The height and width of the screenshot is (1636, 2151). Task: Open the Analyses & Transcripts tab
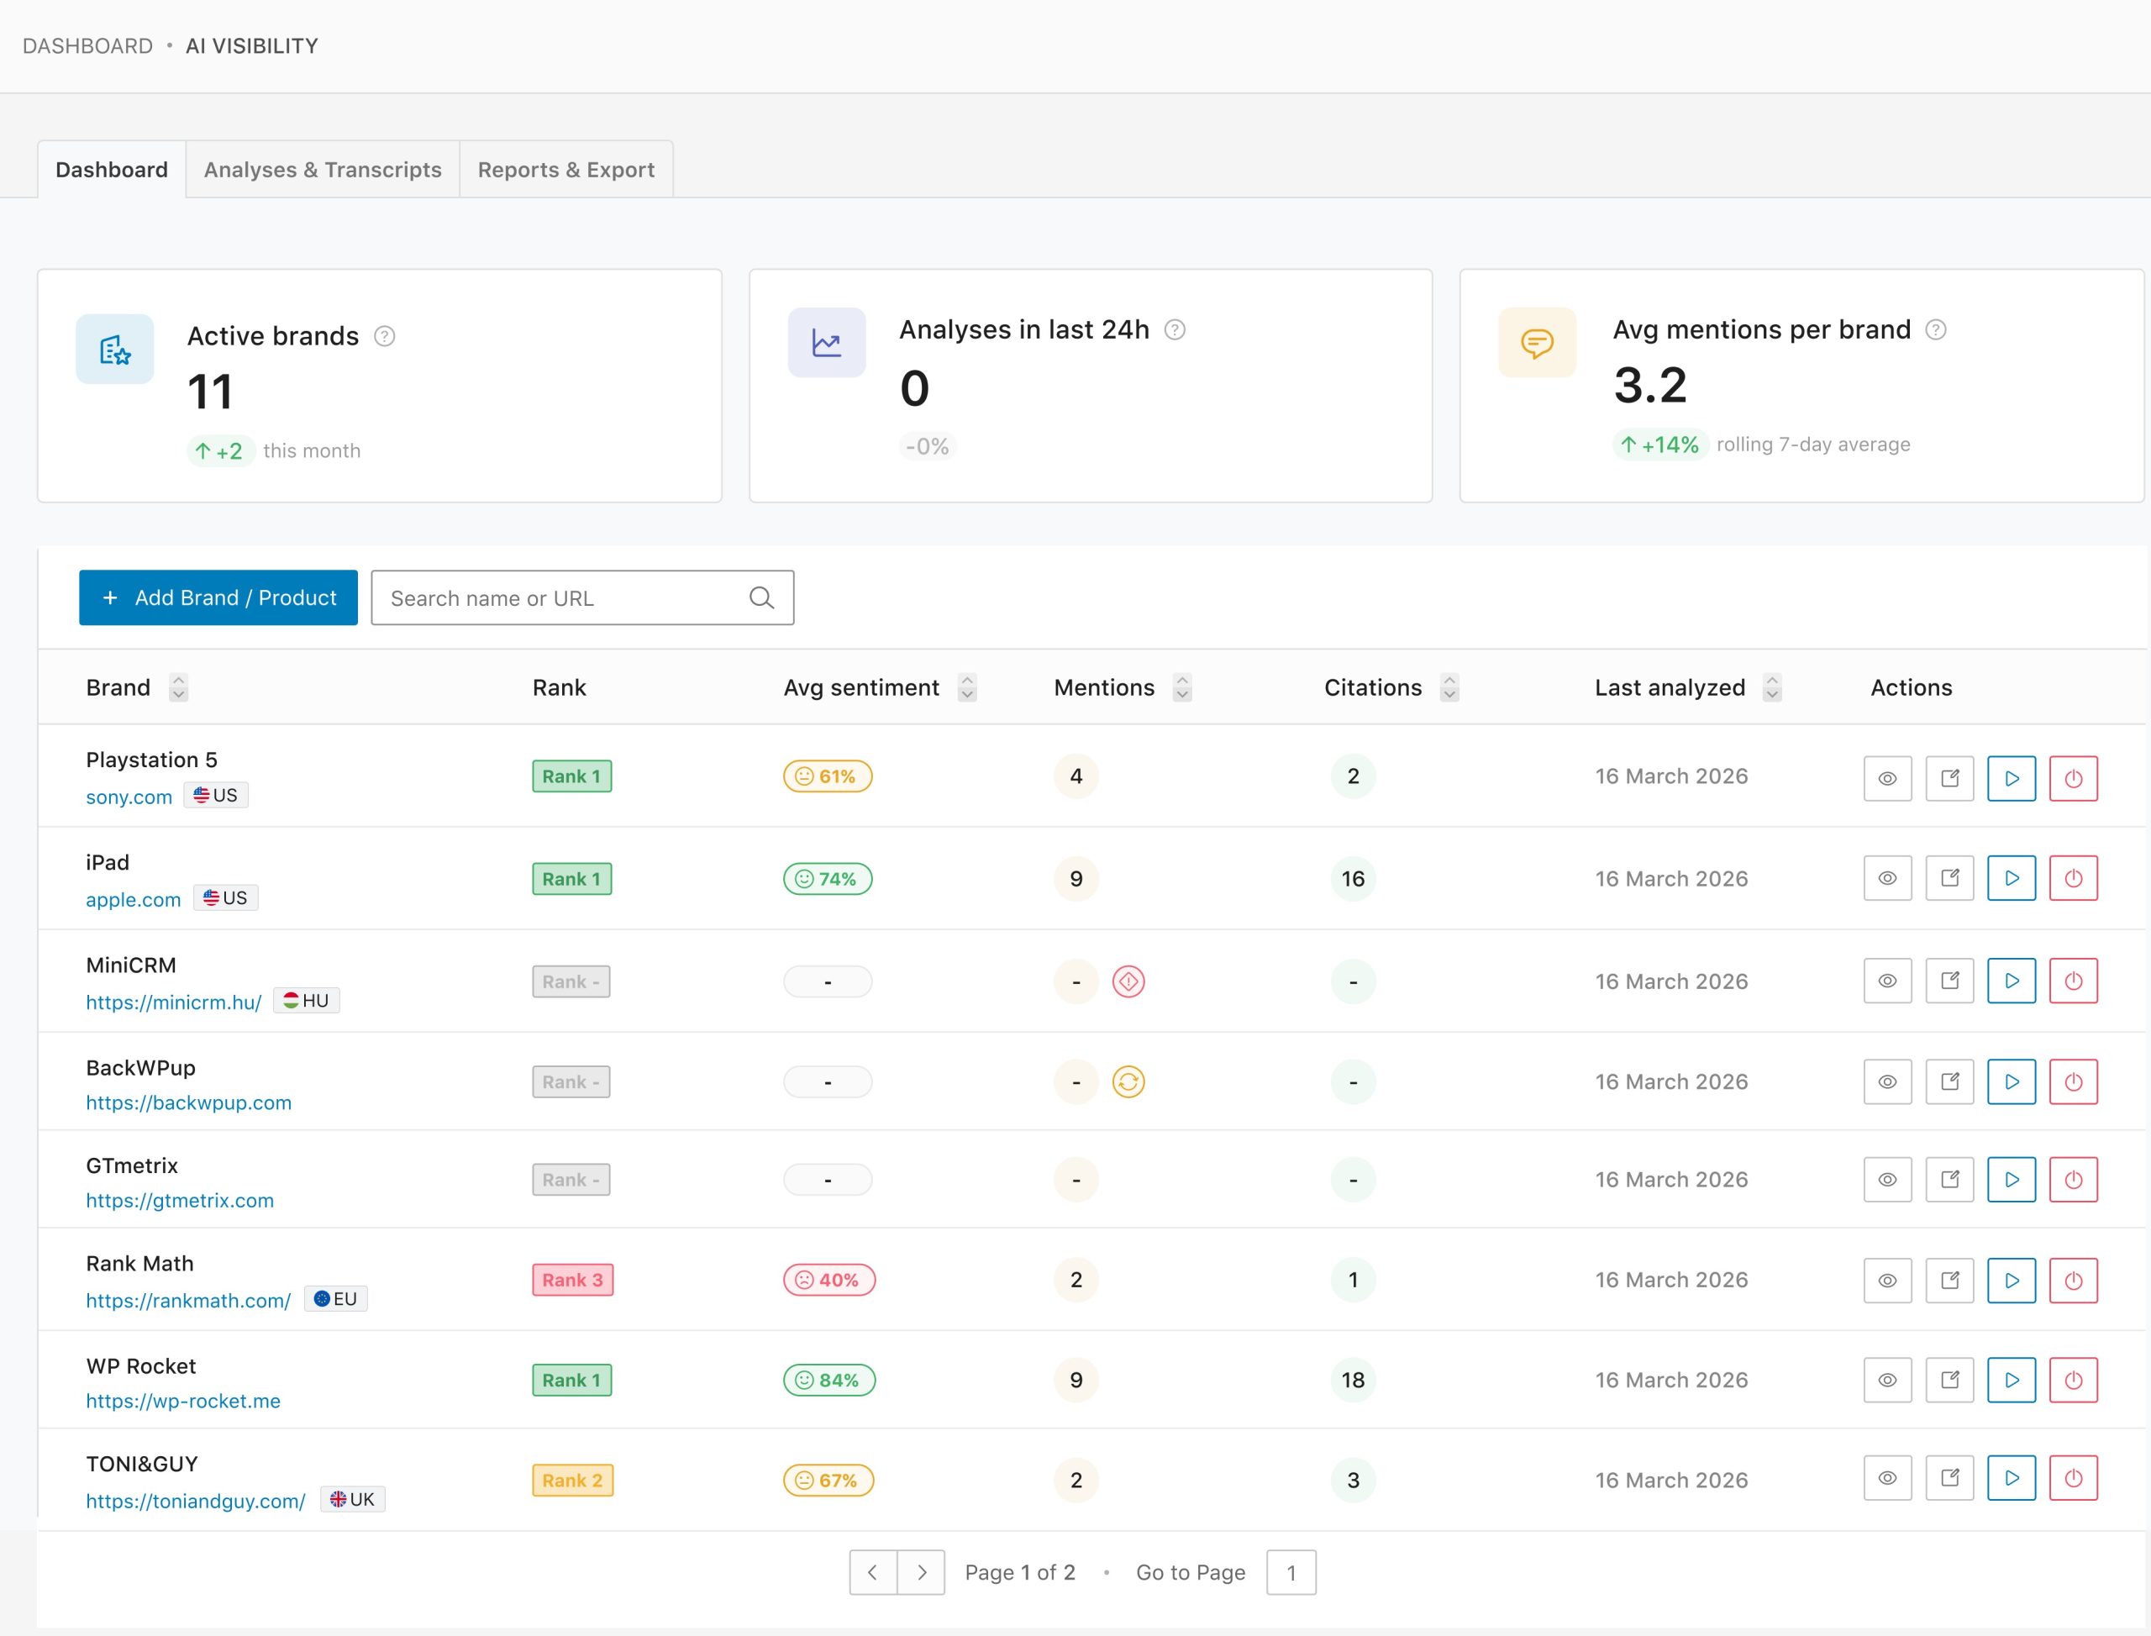click(323, 170)
